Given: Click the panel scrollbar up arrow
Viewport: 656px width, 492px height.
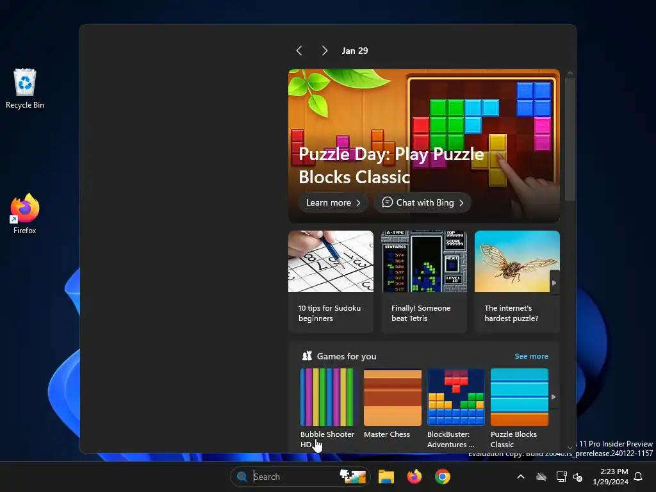Looking at the screenshot, I should click(570, 73).
